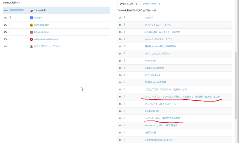The width and height of the screenshot is (239, 143).
Task: Click the Hatena Blog top page favicon
Action: [x=31, y=46]
